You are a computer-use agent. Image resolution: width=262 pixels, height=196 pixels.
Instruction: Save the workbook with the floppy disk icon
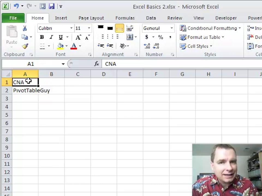tap(52, 6)
